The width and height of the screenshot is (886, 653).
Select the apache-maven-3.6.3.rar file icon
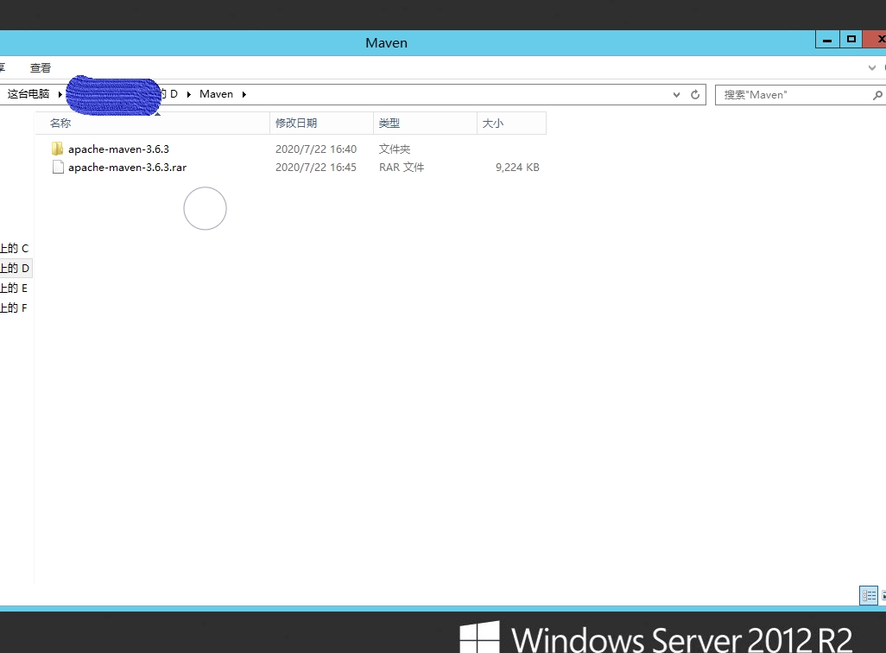click(x=58, y=168)
